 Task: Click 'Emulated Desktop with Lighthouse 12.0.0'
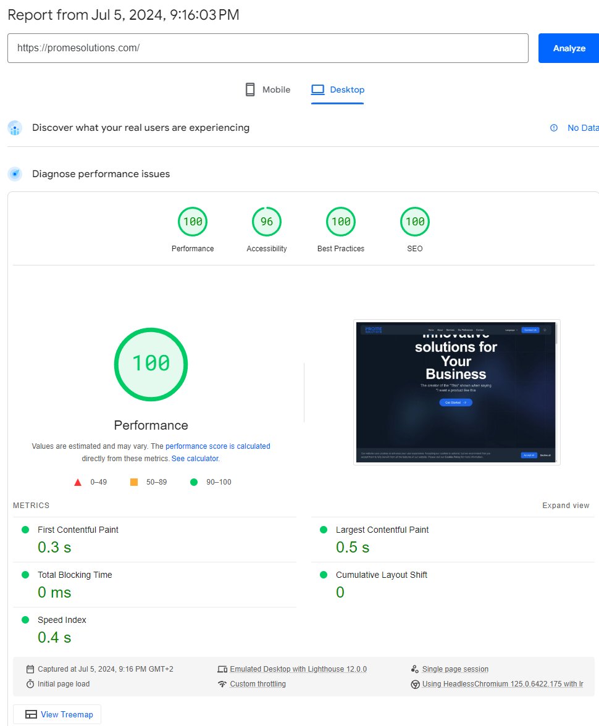(298, 669)
